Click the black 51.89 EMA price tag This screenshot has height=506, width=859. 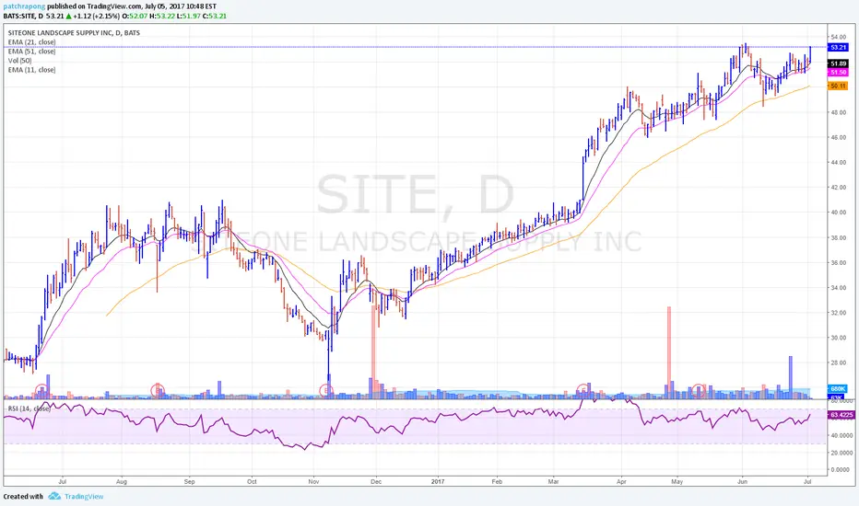[838, 64]
